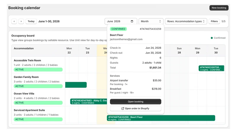Viewport: 237px width, 133px height.
Task: Create a New booking
Action: (x=219, y=8)
